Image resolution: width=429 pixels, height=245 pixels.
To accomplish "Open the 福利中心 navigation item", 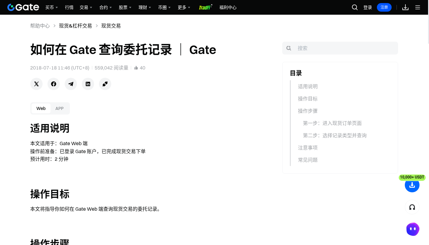I will [228, 7].
